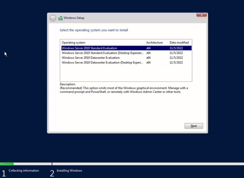Image resolution: width=244 pixels, height=178 pixels.
Task: Click the Windows Setup title bar icon
Action: coord(60,18)
